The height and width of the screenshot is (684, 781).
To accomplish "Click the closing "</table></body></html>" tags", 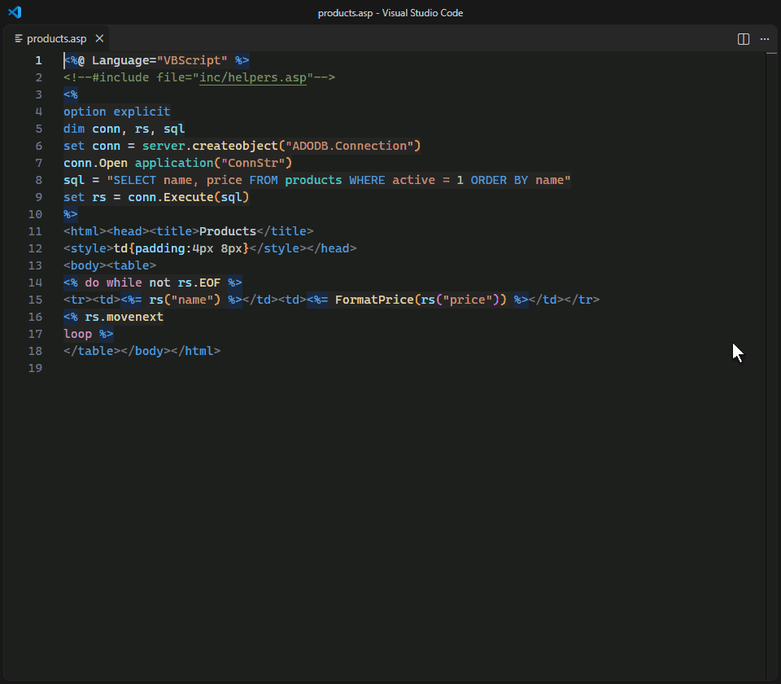I will 142,351.
